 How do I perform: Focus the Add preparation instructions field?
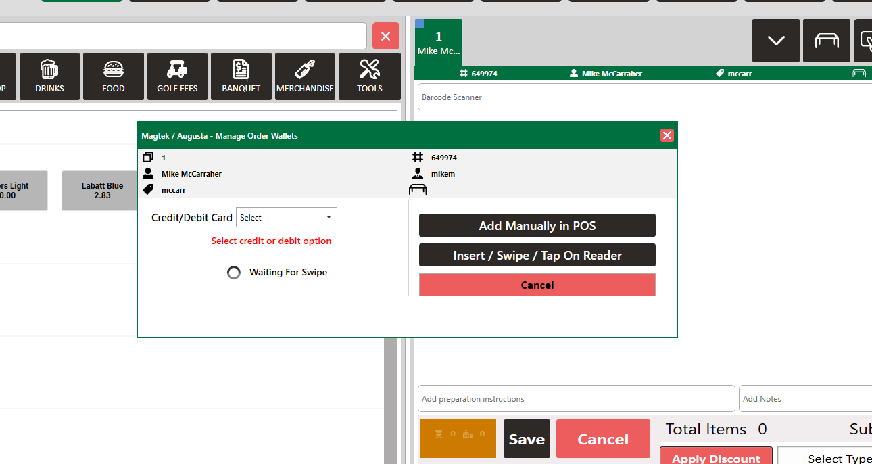tap(576, 398)
